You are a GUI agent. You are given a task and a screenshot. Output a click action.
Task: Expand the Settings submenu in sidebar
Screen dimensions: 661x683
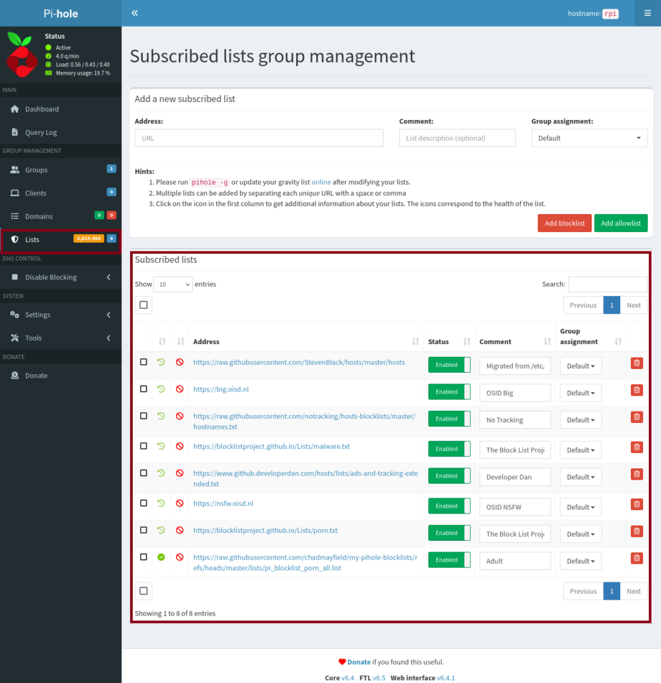pos(60,315)
